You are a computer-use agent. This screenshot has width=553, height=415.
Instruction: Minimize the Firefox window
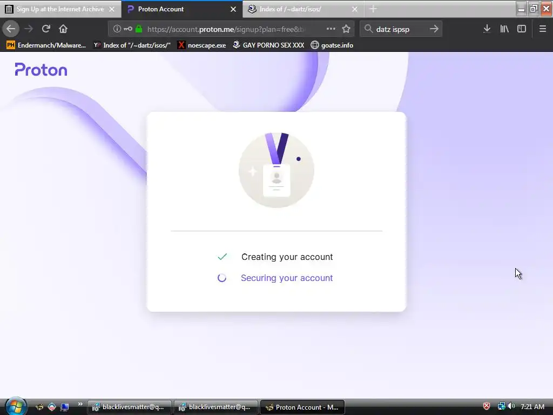click(x=521, y=9)
